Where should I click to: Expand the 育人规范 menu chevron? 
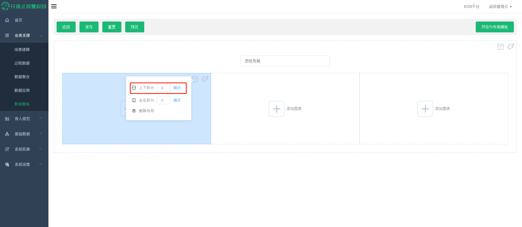[x=41, y=118]
